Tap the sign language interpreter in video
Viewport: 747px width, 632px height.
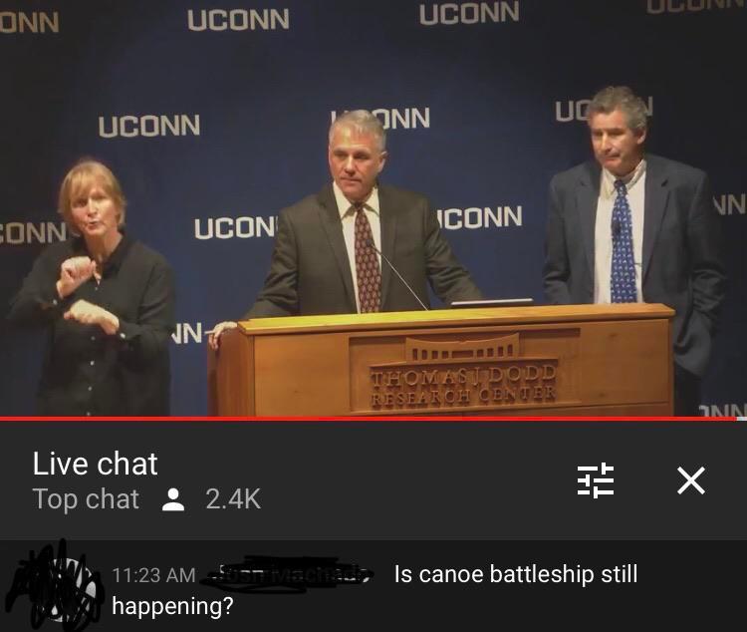(91, 288)
